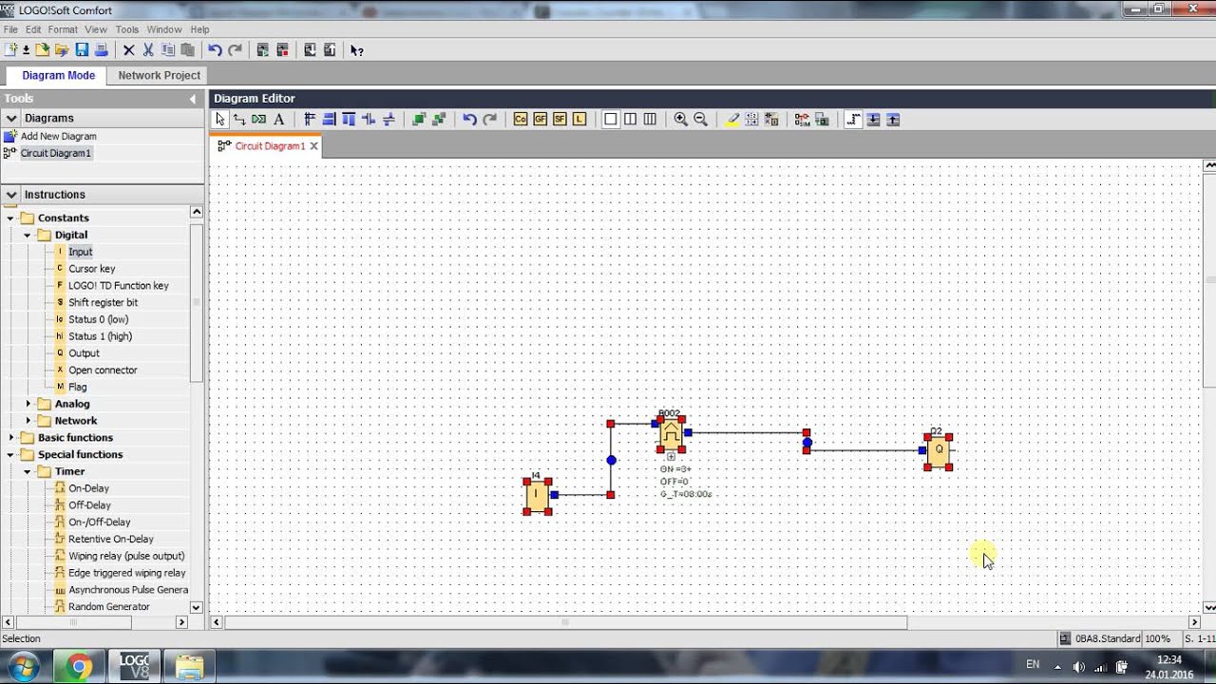Close the Circuit Diagram1 tab
The image size is (1216, 684).
[x=313, y=146]
